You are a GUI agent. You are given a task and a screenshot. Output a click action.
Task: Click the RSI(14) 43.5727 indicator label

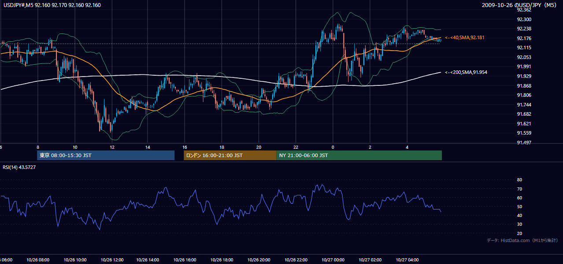[19, 167]
